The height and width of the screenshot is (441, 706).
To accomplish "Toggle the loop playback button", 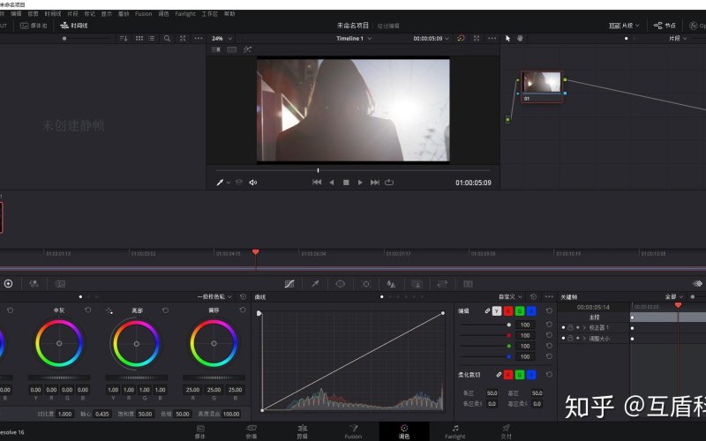I will 389,183.
